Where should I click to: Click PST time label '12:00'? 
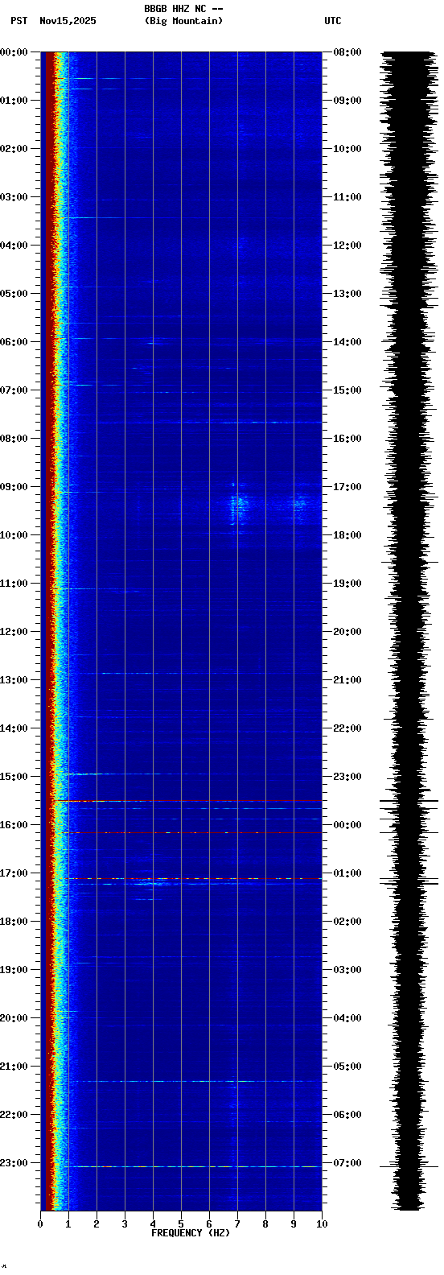[14, 632]
